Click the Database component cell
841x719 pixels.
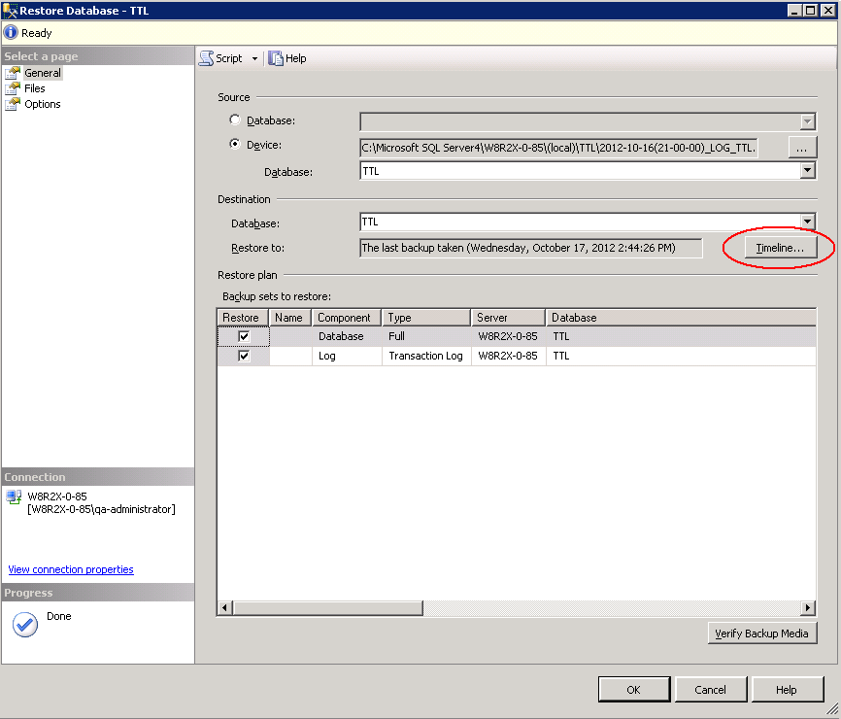(347, 336)
